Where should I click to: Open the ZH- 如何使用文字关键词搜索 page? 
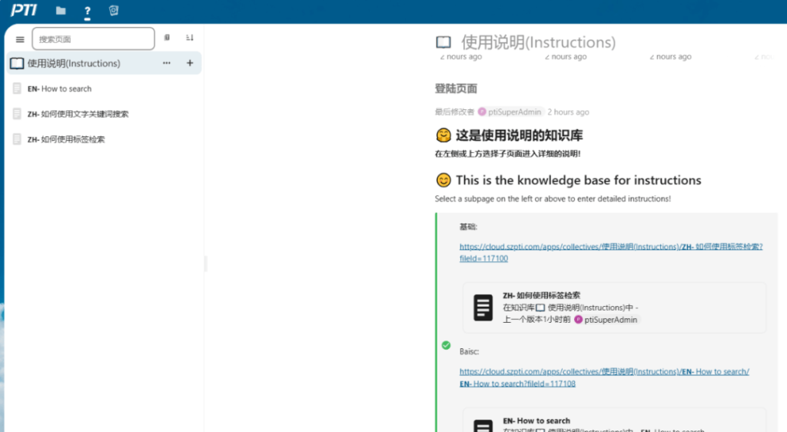click(x=78, y=114)
